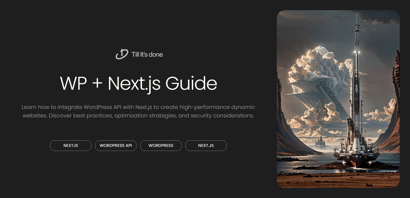
Task: Select the NEXT.JS tag button
Action: pyautogui.click(x=206, y=145)
